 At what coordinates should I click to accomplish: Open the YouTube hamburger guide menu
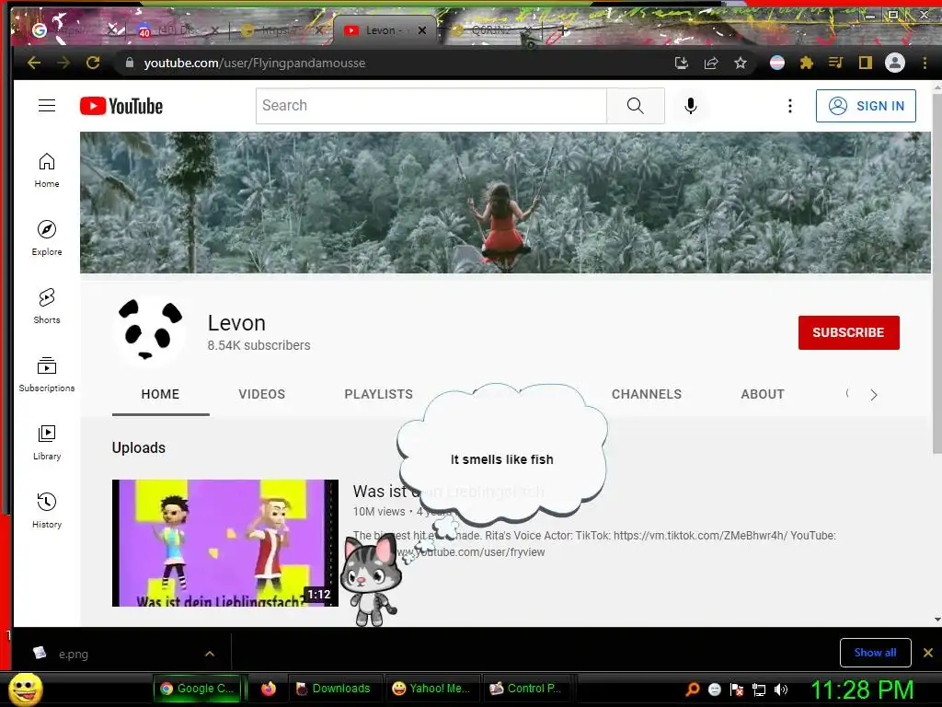(x=47, y=106)
